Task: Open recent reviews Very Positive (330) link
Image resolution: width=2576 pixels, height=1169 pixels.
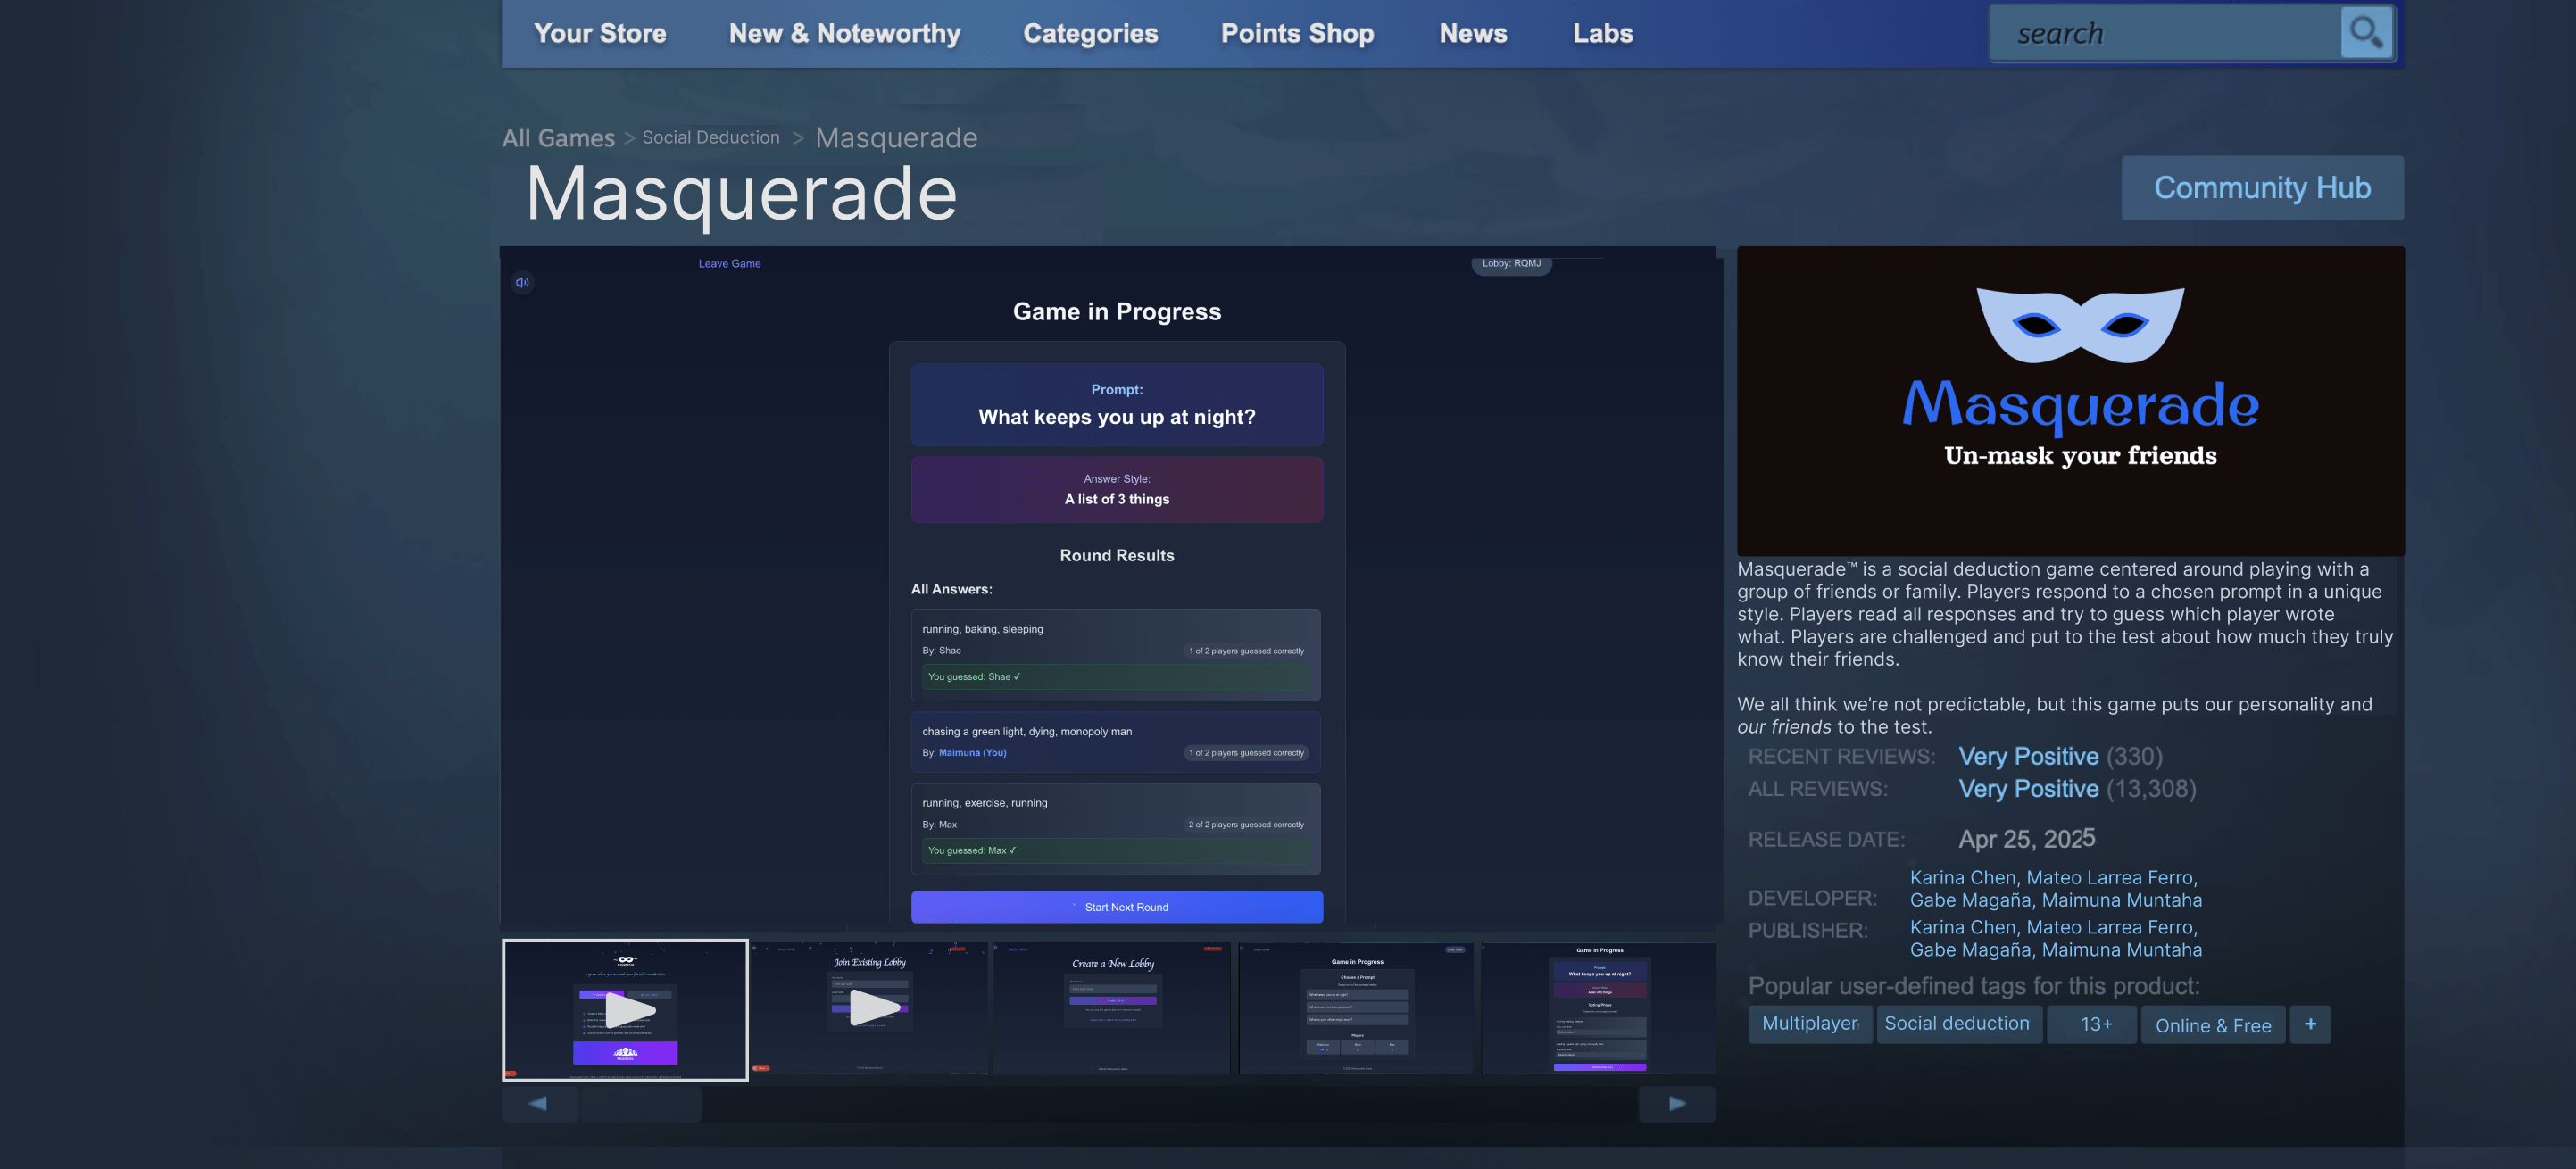Action: (x=2060, y=757)
